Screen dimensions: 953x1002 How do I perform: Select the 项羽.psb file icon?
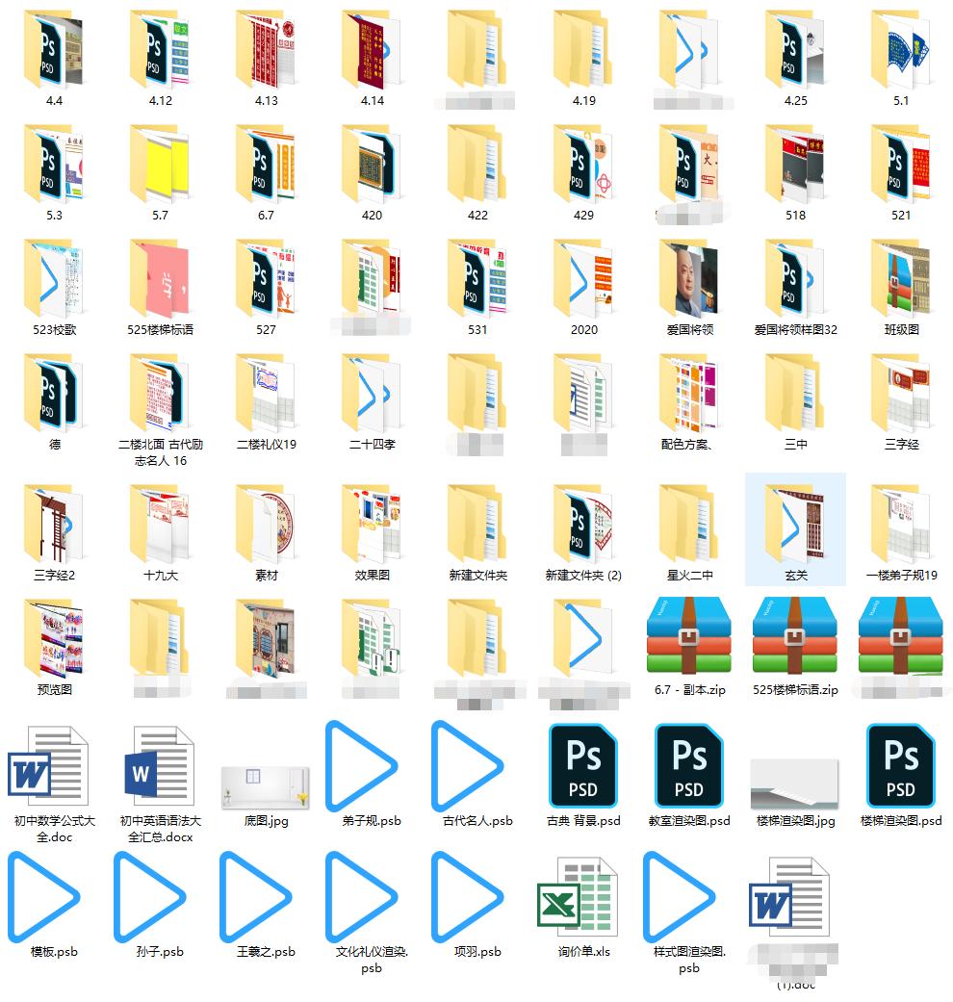tap(468, 896)
